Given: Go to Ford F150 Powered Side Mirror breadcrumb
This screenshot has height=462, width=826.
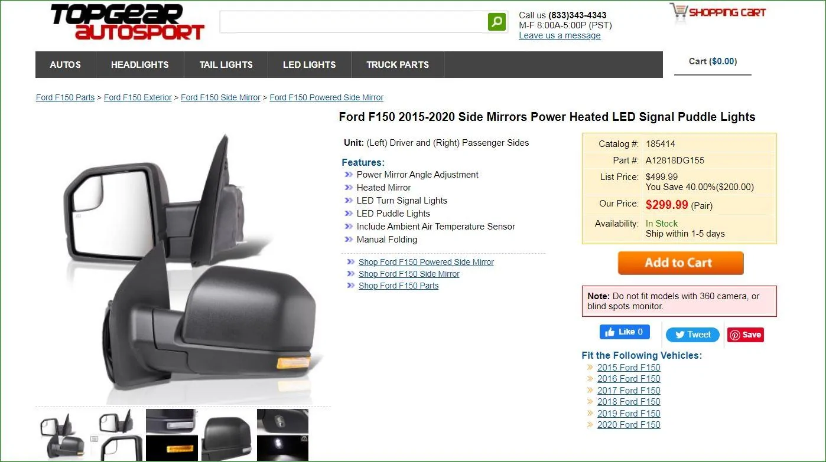Looking at the screenshot, I should pyautogui.click(x=326, y=97).
